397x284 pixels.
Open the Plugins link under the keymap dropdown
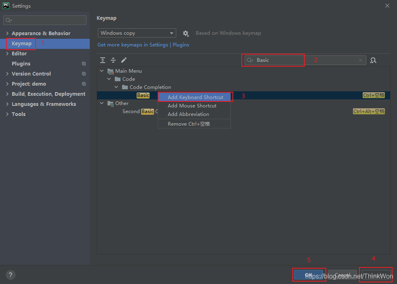pos(181,45)
